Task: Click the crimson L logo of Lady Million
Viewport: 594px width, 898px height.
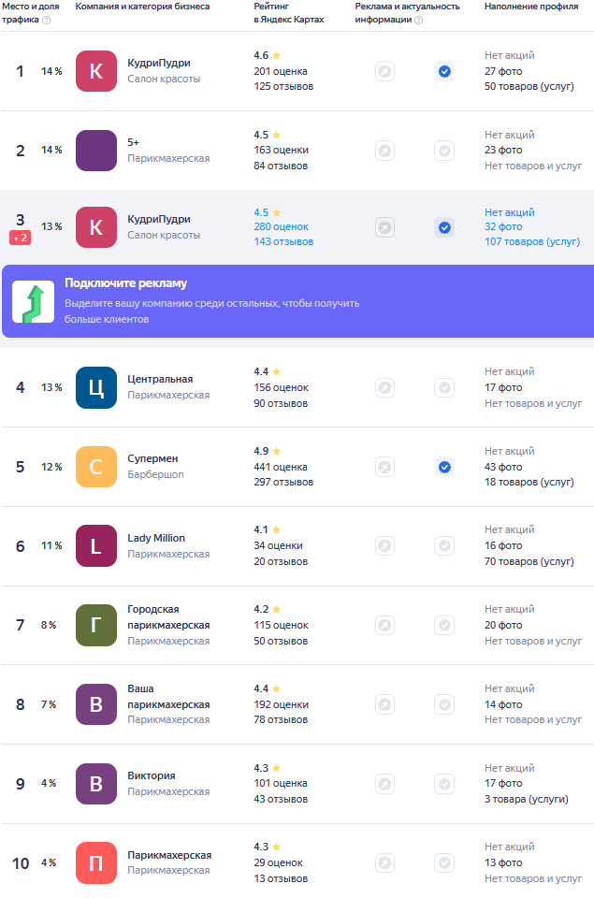Action: click(96, 545)
